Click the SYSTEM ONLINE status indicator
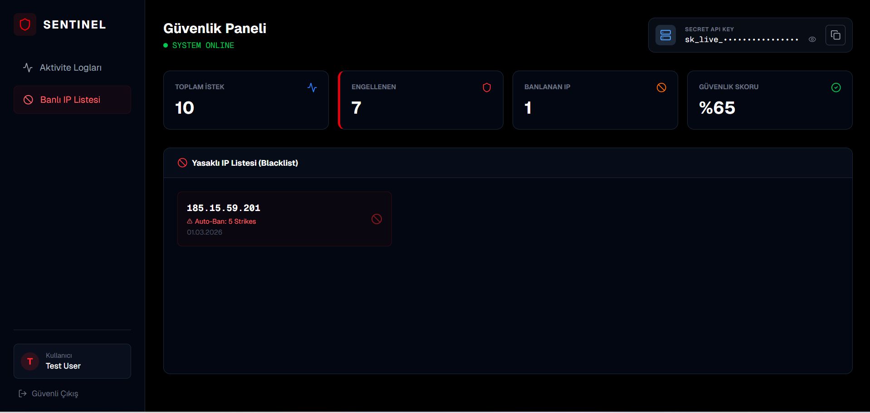Screen dimensions: 870x413 pyautogui.click(x=199, y=45)
